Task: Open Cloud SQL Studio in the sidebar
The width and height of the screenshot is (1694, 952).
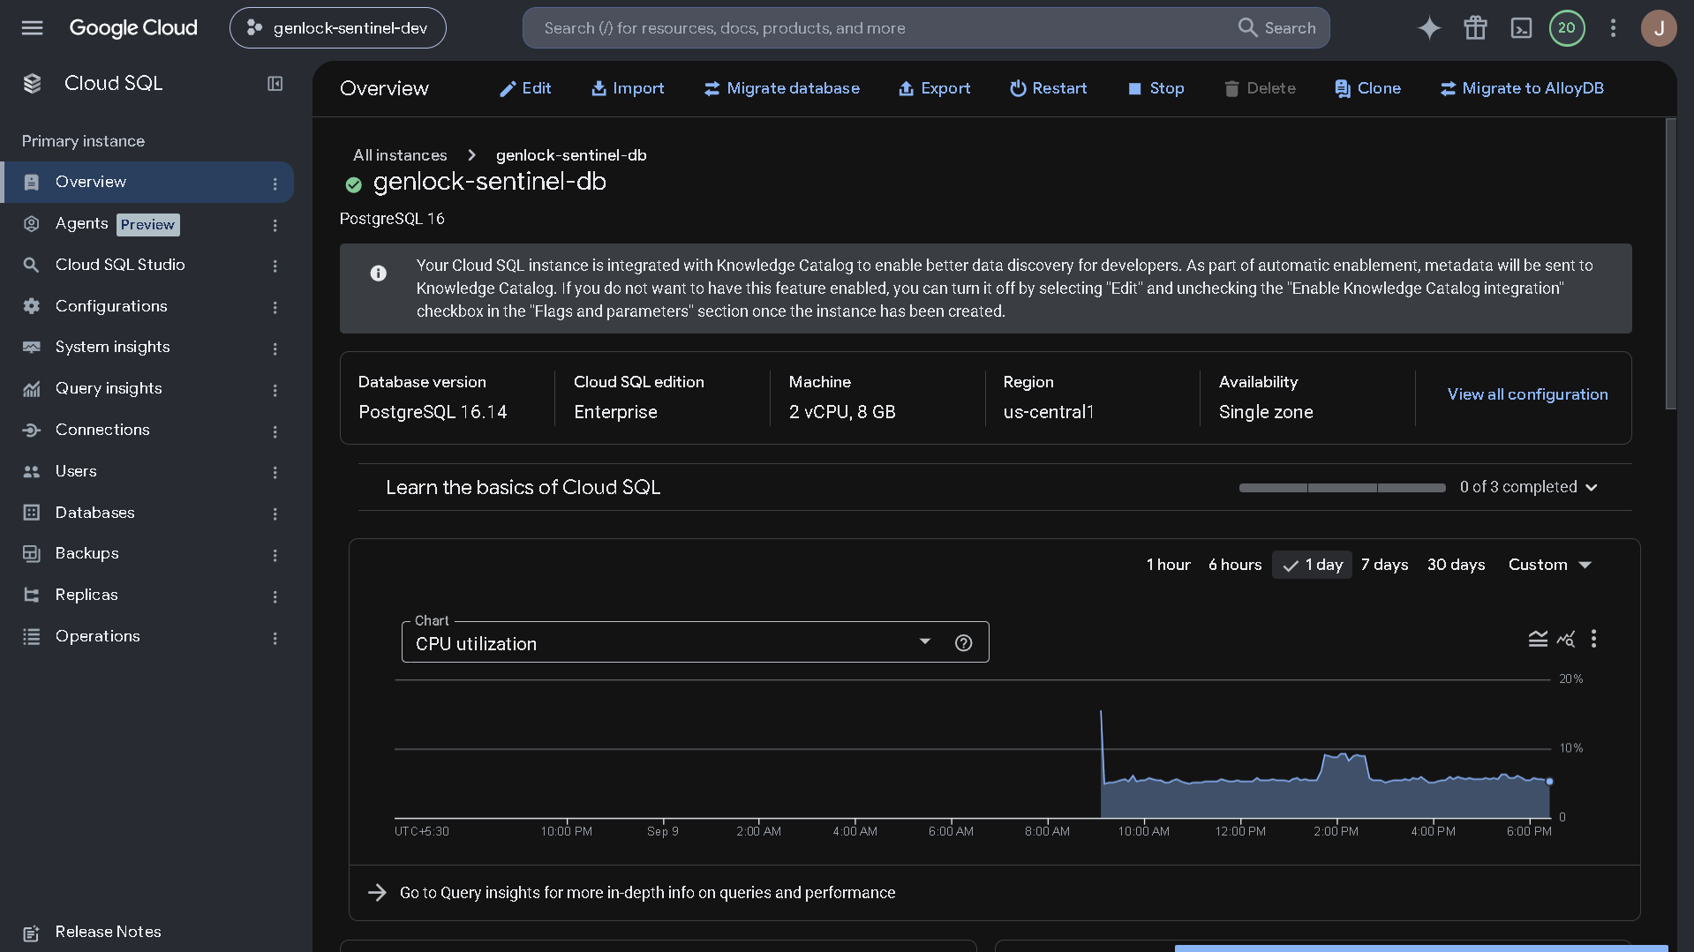Action: [120, 265]
